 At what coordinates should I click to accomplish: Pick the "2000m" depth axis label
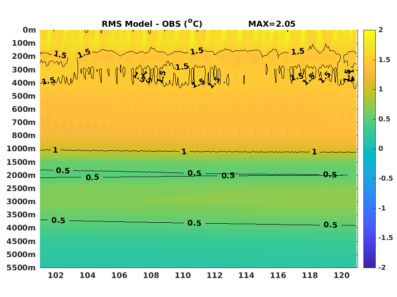click(21, 175)
